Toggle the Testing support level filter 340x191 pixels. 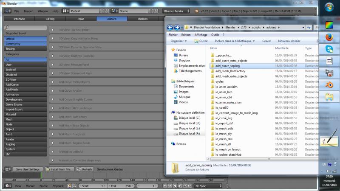tap(25, 49)
